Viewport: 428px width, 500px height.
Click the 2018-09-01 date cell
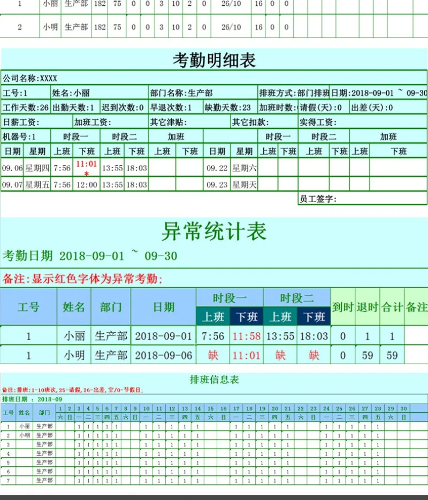pos(164,336)
